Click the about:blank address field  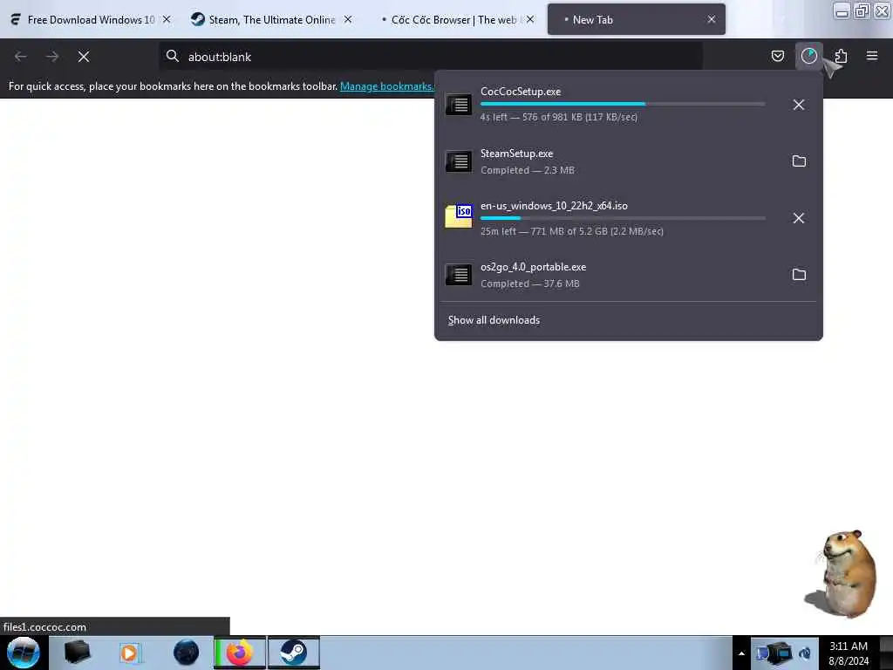tap(431, 57)
